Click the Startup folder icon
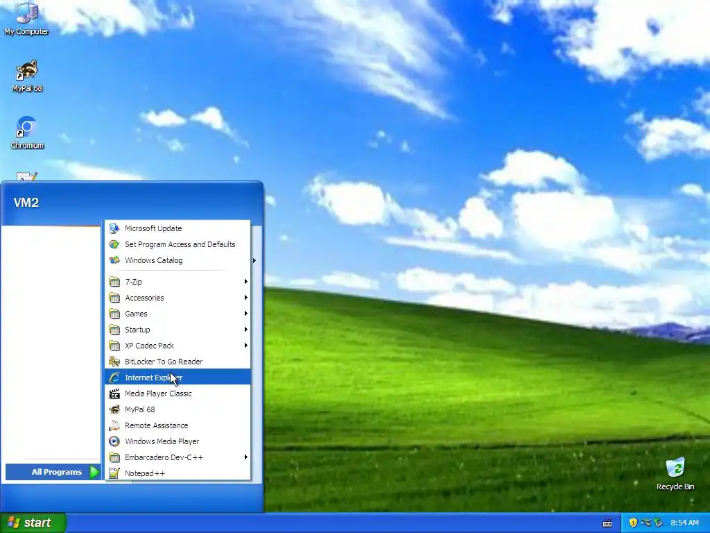 tap(114, 330)
